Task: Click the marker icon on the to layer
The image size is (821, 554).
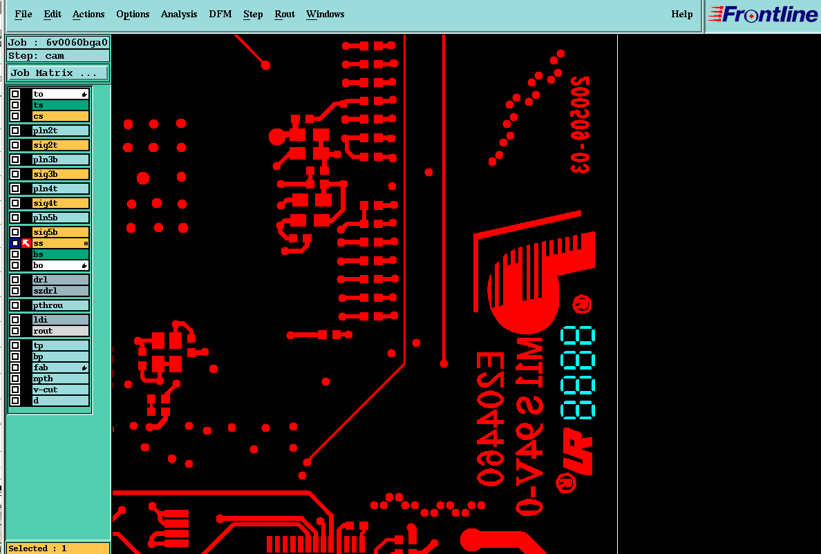Action: [x=84, y=94]
